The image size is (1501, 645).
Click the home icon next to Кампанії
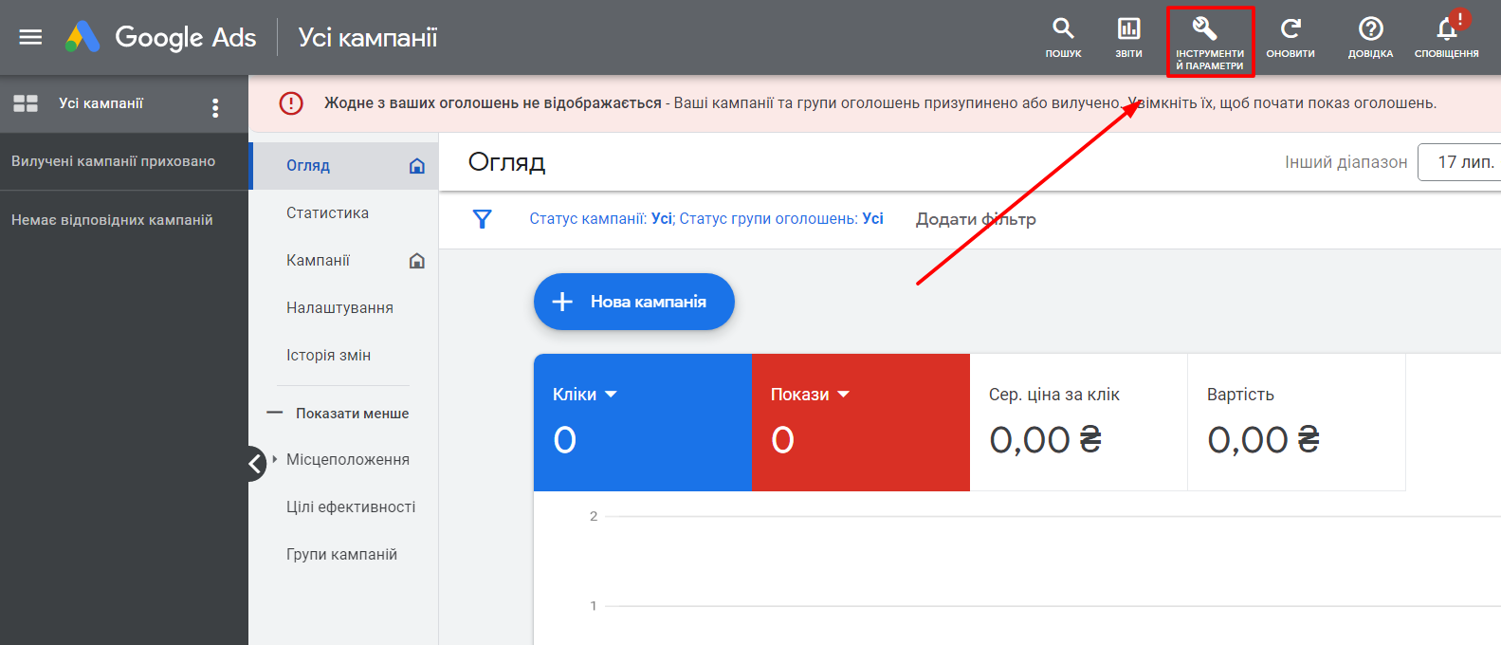(416, 261)
